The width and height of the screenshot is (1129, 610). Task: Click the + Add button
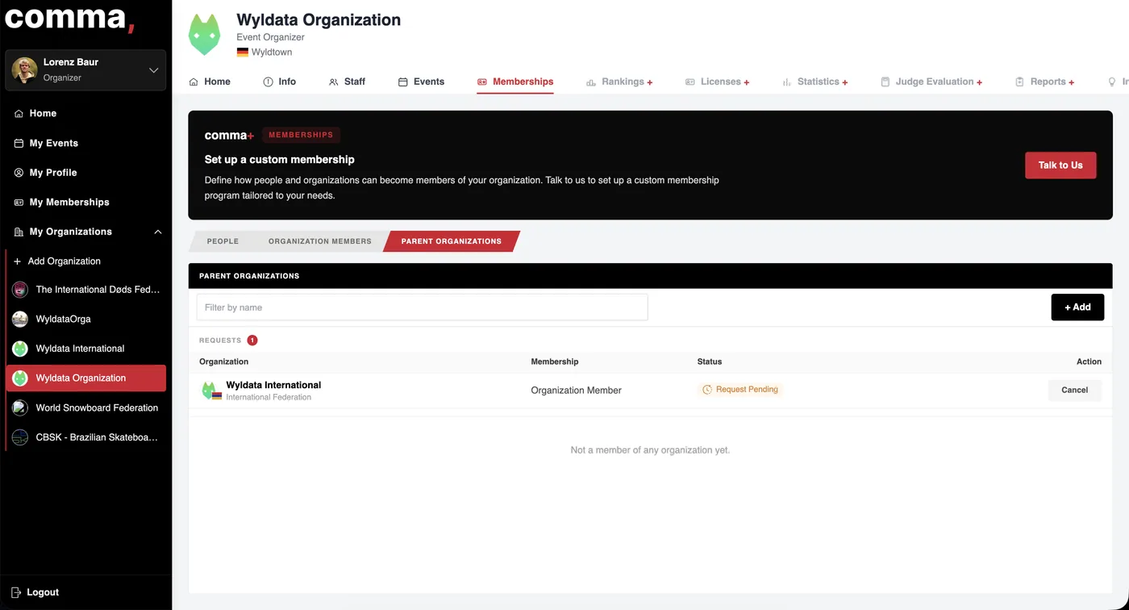[1077, 307]
